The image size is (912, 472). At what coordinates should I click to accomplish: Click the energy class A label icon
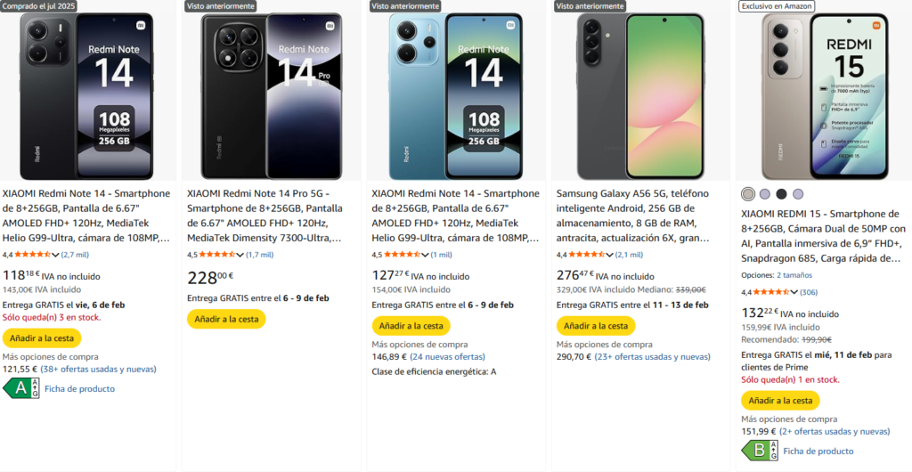20,388
